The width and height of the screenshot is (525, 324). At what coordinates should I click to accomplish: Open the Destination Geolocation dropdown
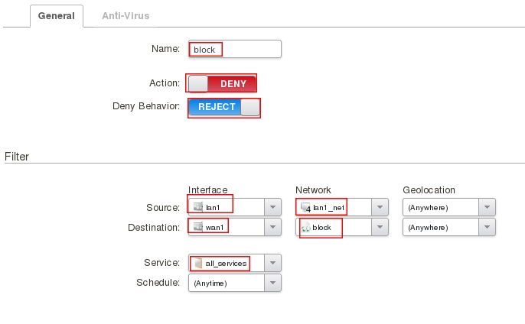(x=487, y=228)
